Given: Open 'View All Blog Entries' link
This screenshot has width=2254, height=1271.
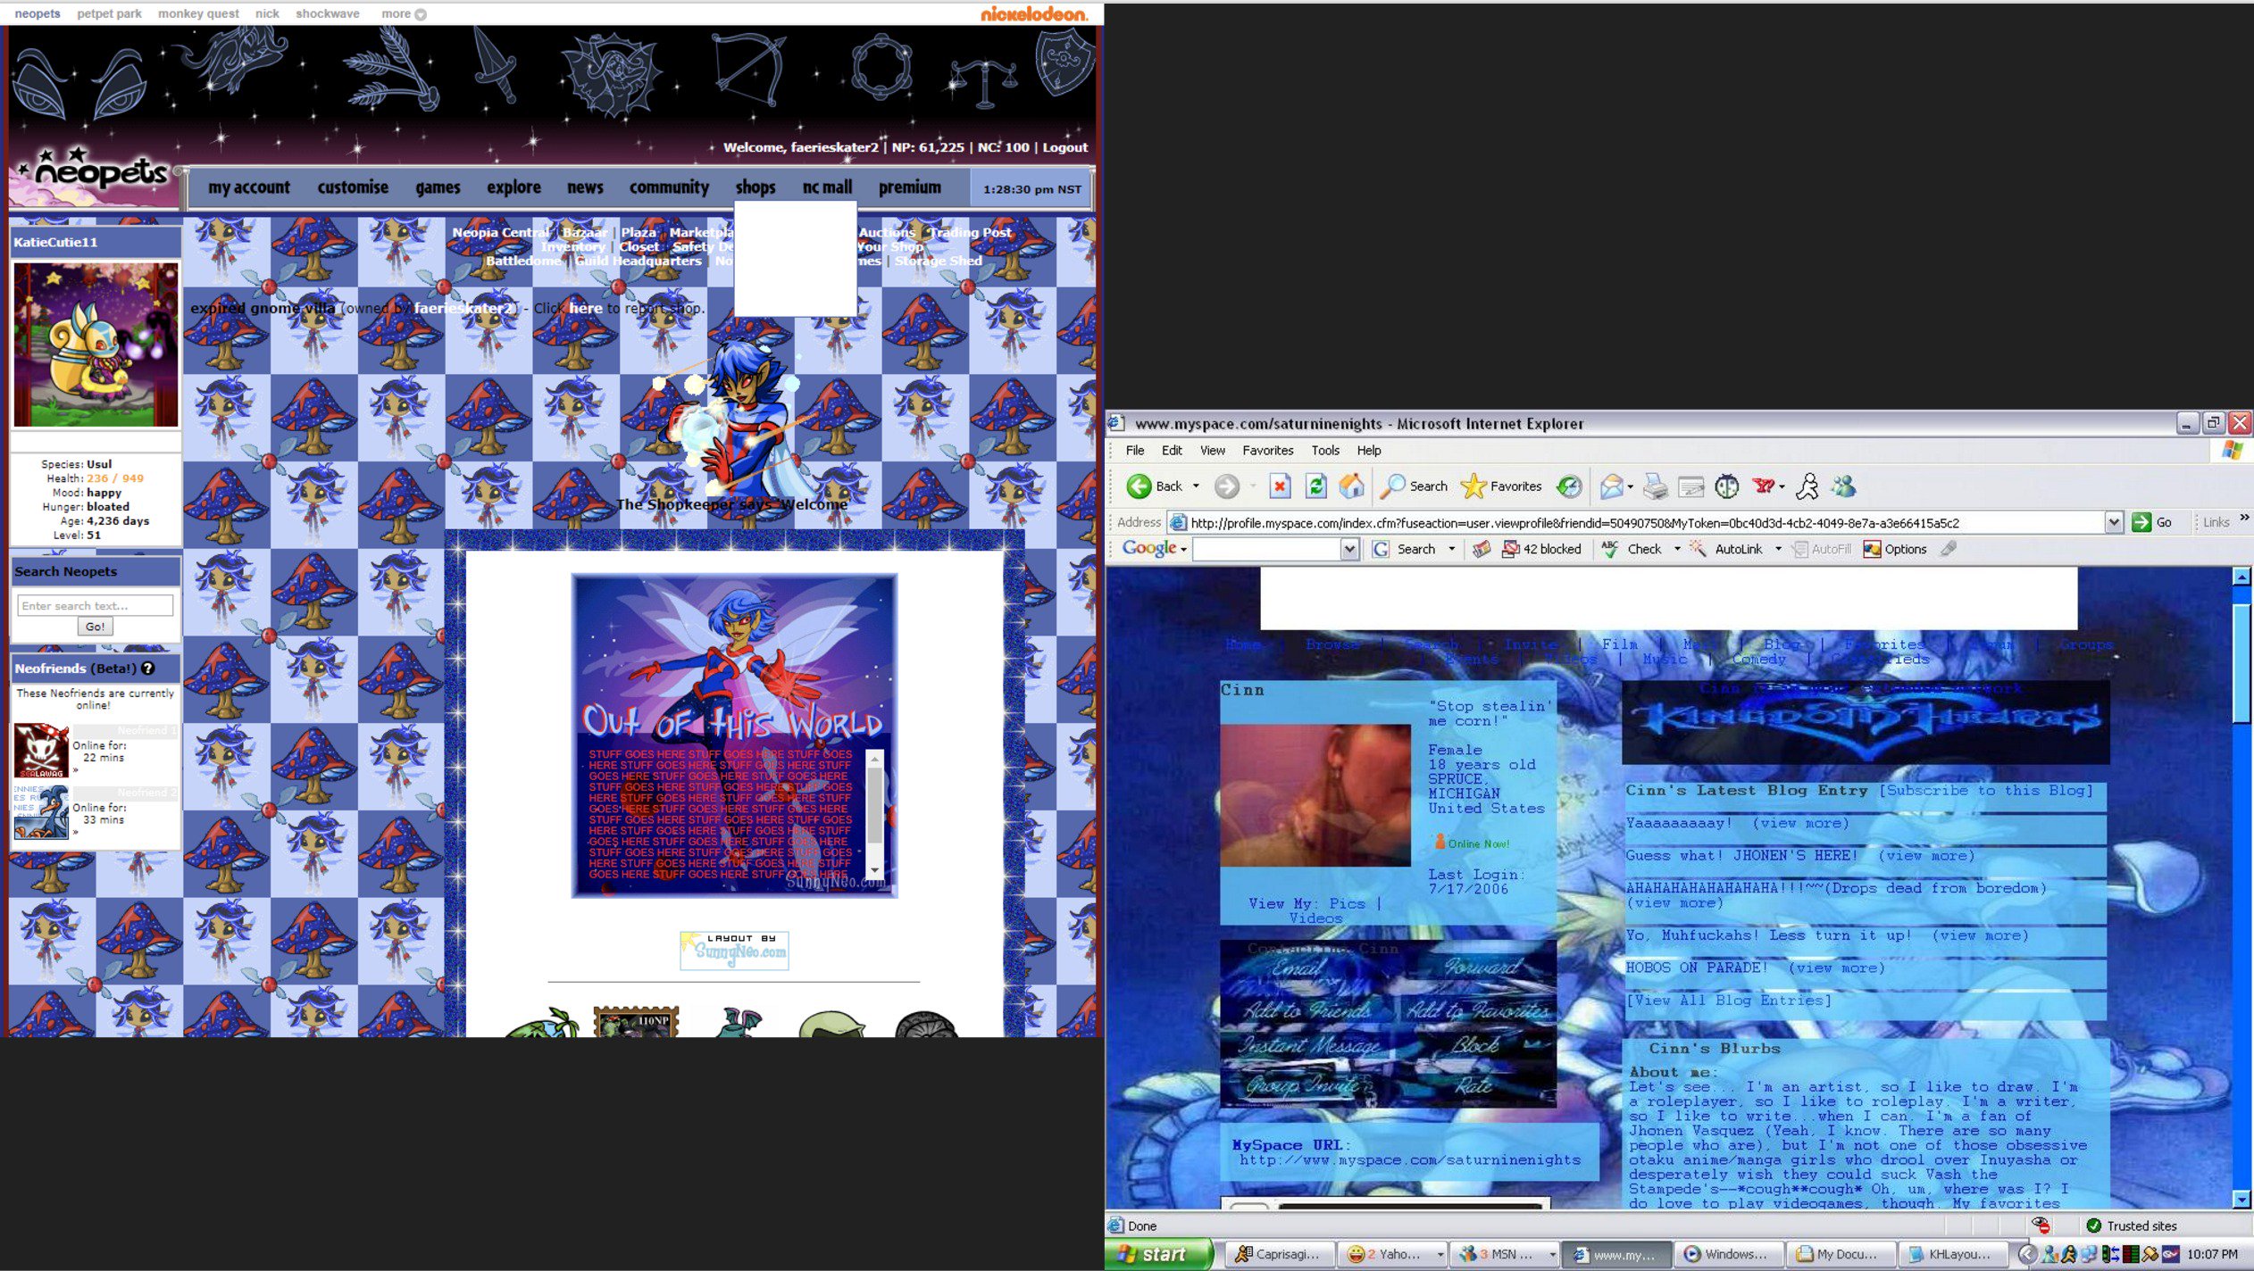Looking at the screenshot, I should click(1729, 1000).
